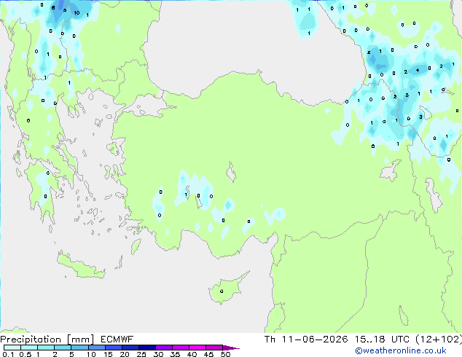This screenshot has width=462, height=357.
Task: Select the 2–5 mm light blue legend swatch
Action: click(x=63, y=348)
